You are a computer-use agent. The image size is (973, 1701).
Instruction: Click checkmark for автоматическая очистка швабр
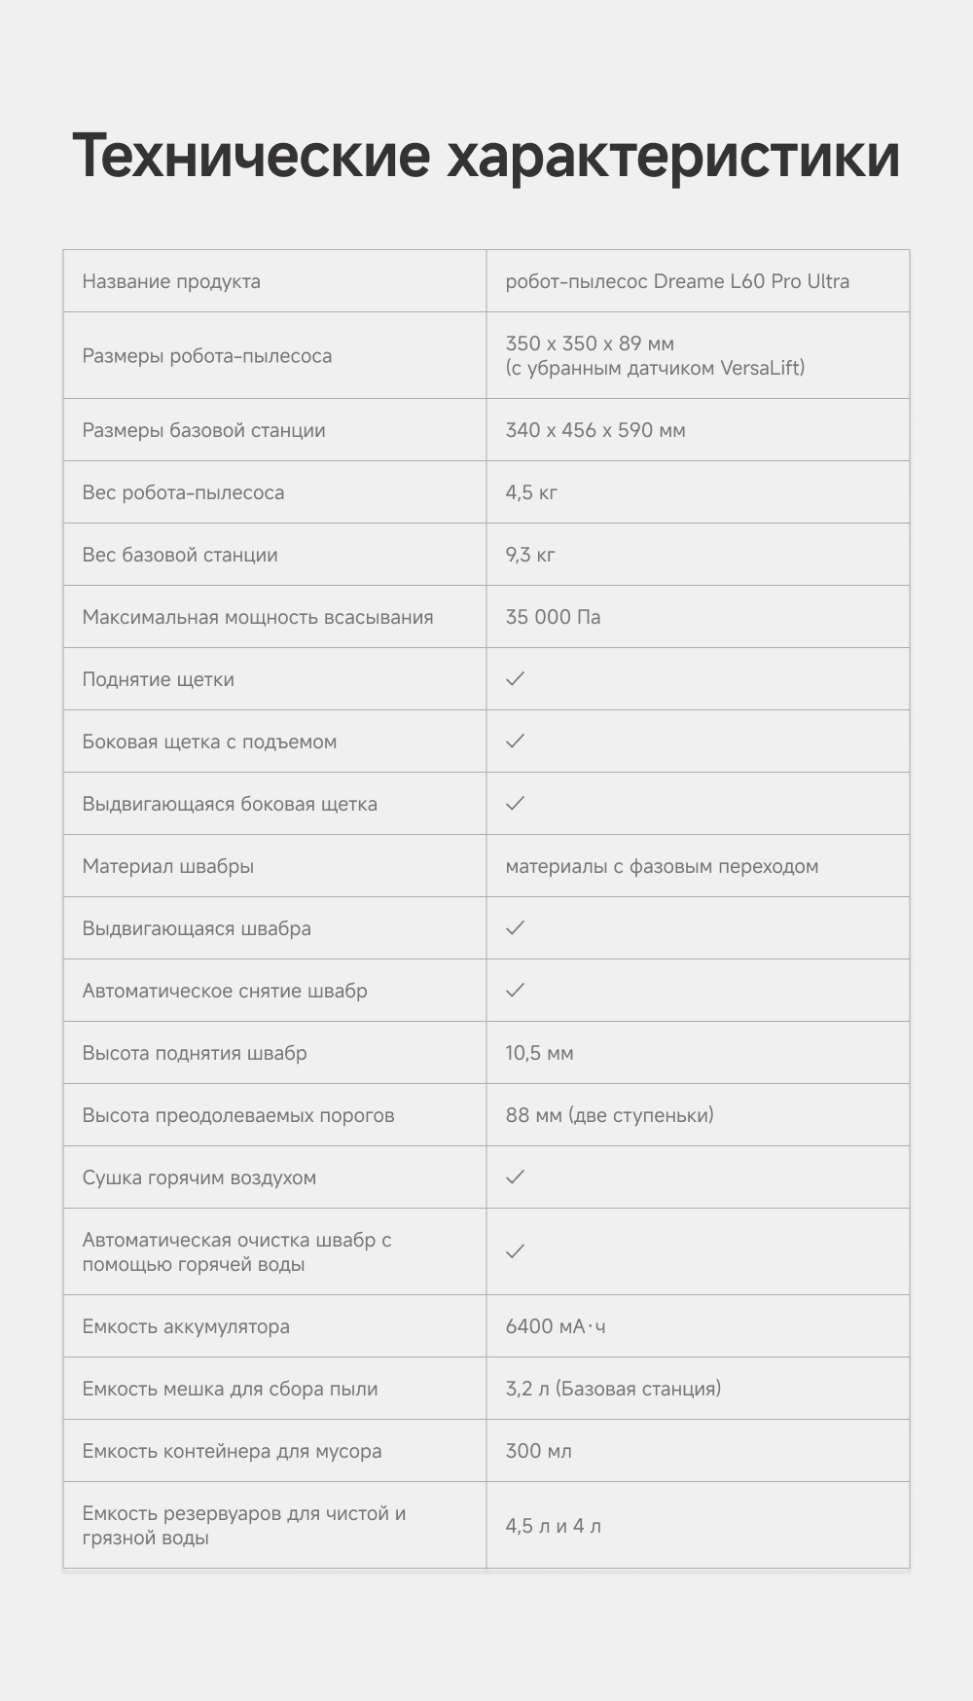coord(516,1250)
